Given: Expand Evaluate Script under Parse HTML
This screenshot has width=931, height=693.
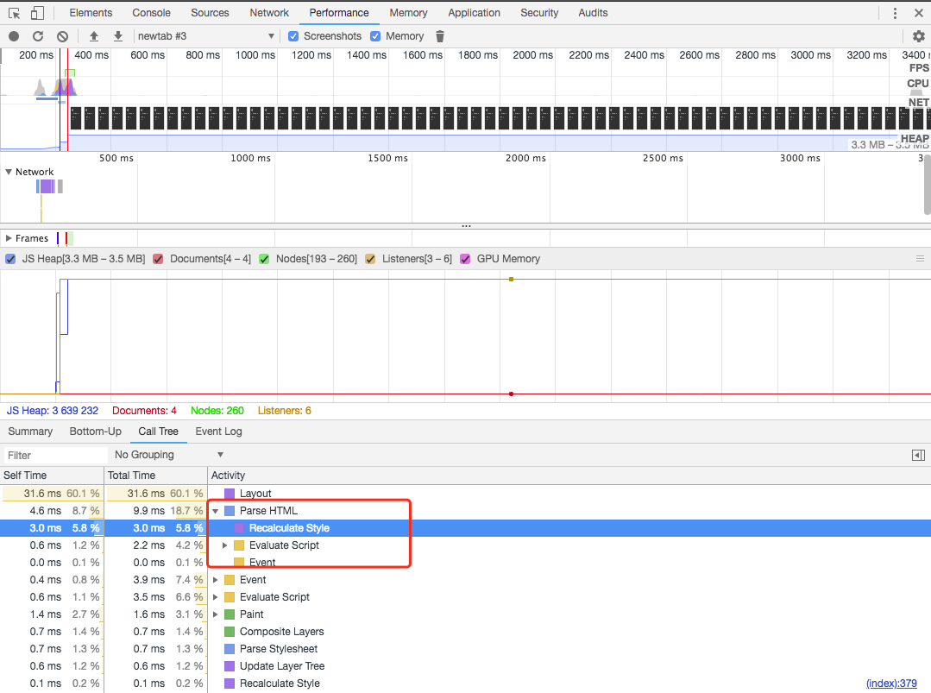Looking at the screenshot, I should (225, 545).
